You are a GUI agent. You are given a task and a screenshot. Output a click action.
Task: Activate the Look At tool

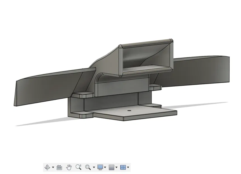[59, 167]
